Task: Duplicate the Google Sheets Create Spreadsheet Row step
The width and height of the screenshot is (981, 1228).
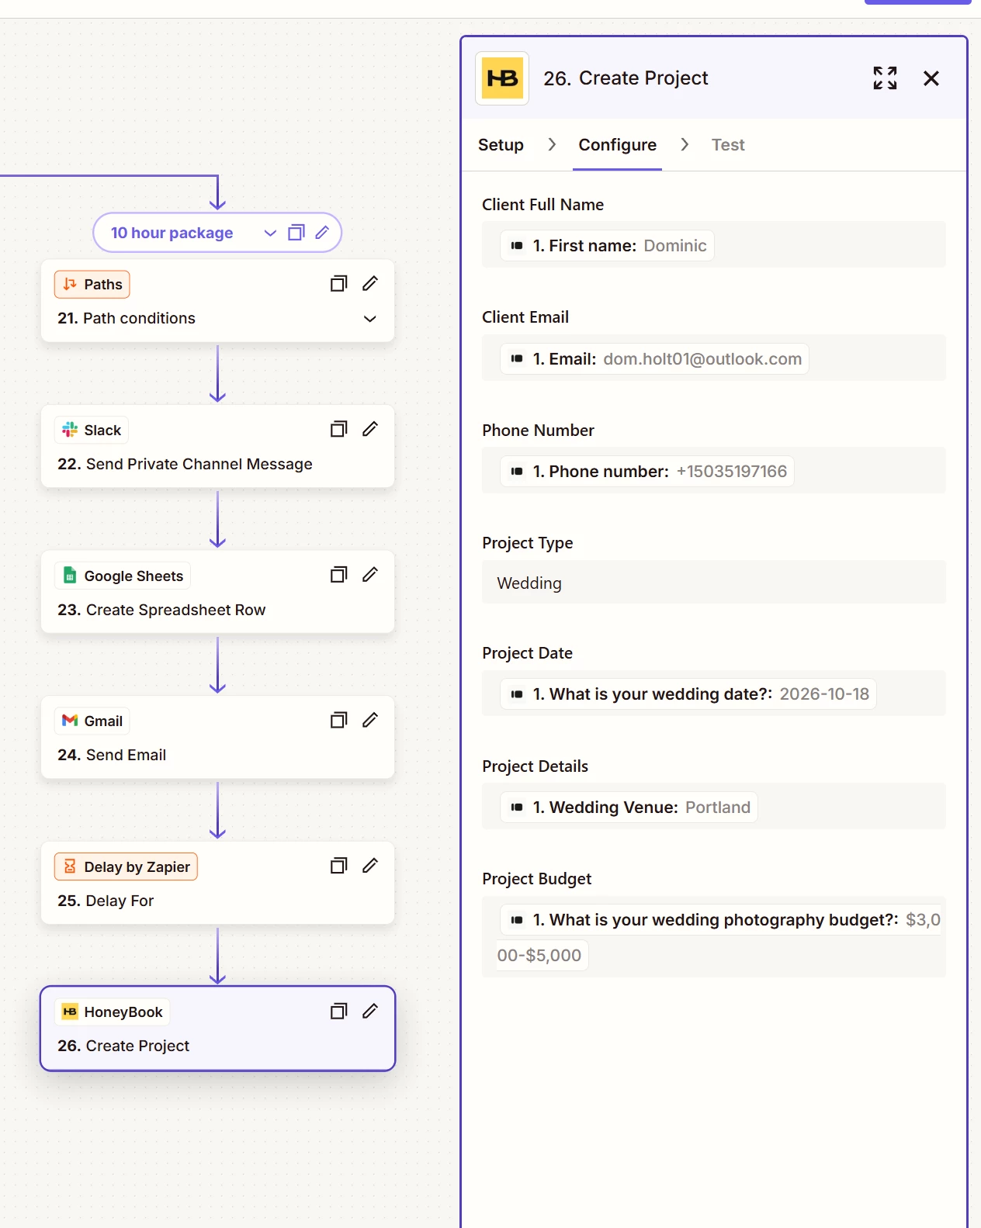Action: click(339, 575)
